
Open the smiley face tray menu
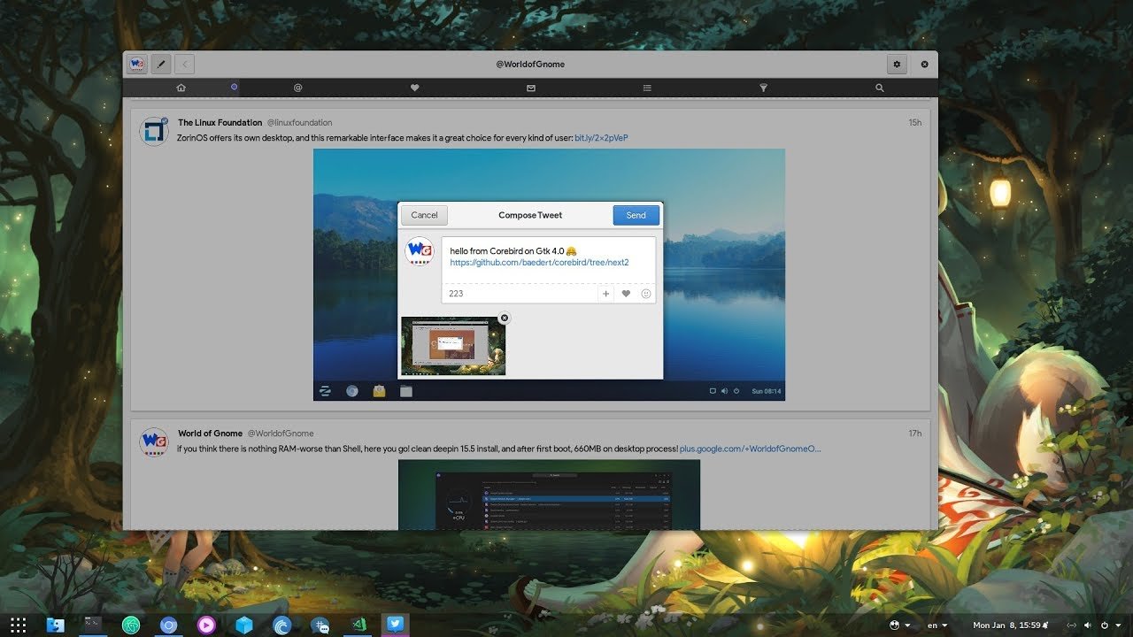tap(899, 625)
